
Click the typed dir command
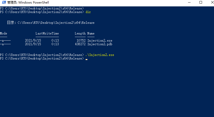pyautogui.click(x=88, y=12)
